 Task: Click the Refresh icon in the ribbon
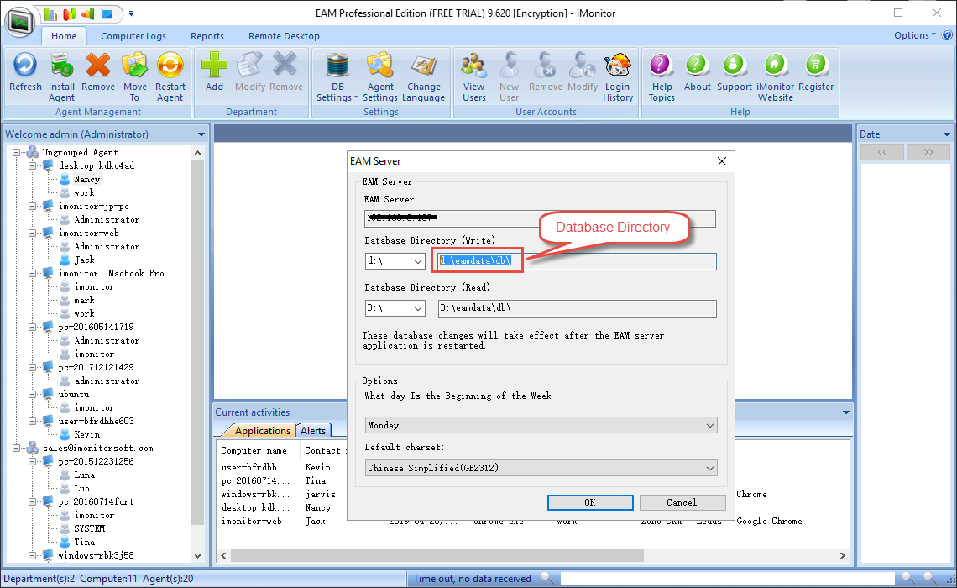(x=25, y=65)
